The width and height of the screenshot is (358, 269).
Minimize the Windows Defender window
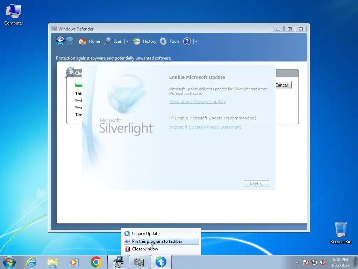[278, 29]
